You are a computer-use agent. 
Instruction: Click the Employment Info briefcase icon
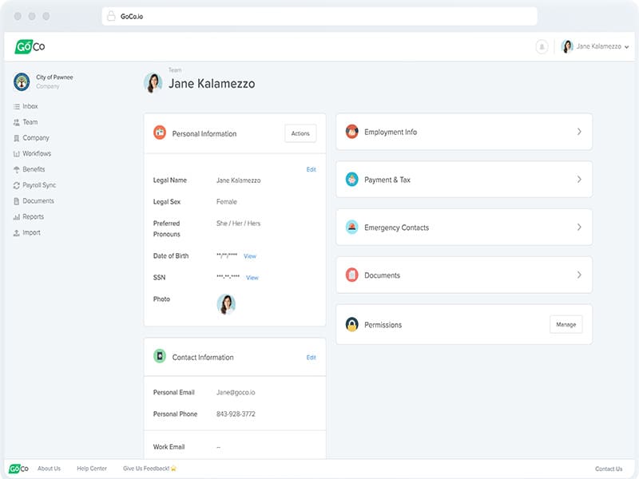tap(351, 132)
